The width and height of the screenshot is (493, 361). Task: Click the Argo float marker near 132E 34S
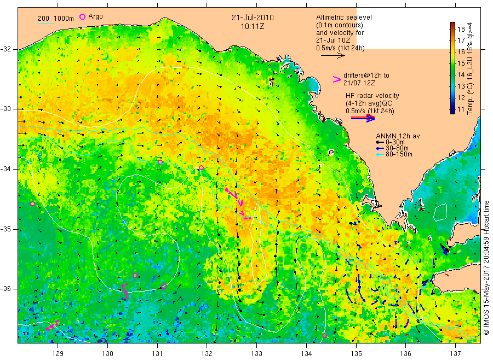tap(201, 167)
